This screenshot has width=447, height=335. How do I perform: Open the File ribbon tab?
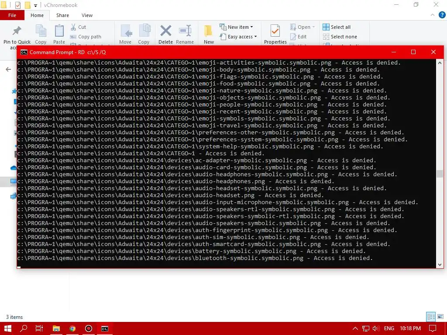[12, 15]
